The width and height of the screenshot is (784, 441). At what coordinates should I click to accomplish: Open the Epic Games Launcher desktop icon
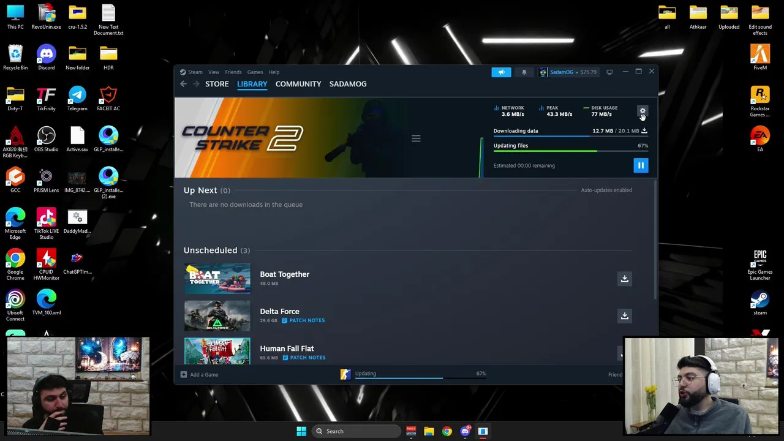[x=760, y=265]
